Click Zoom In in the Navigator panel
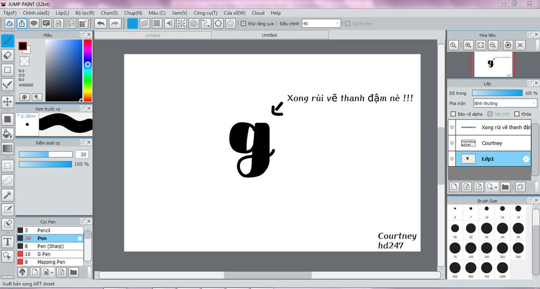Viewport: 540px width, 289px height. click(x=468, y=45)
